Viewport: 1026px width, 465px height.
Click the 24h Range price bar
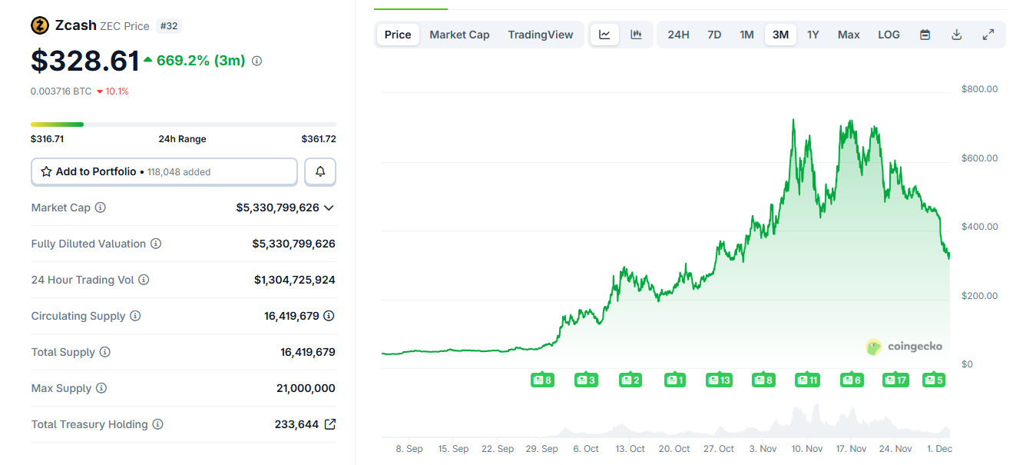coord(183,124)
